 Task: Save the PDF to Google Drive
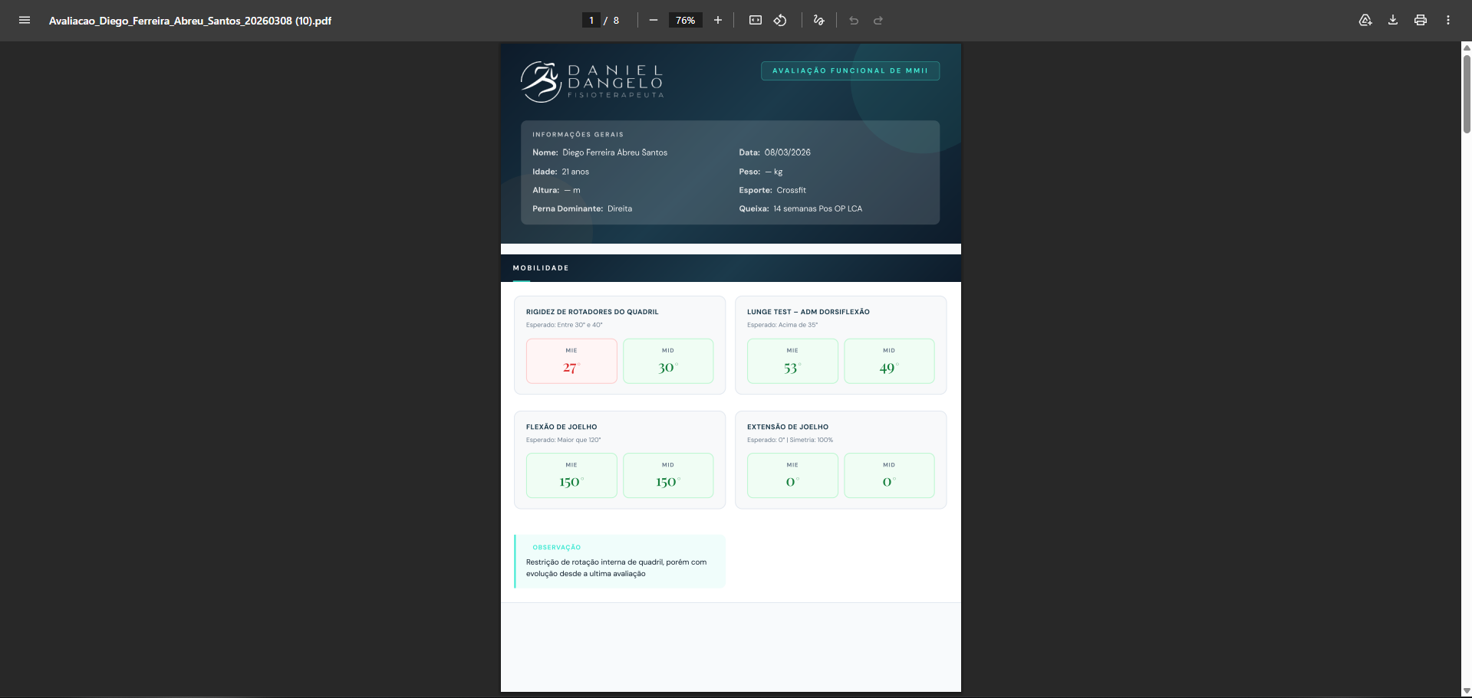tap(1365, 21)
